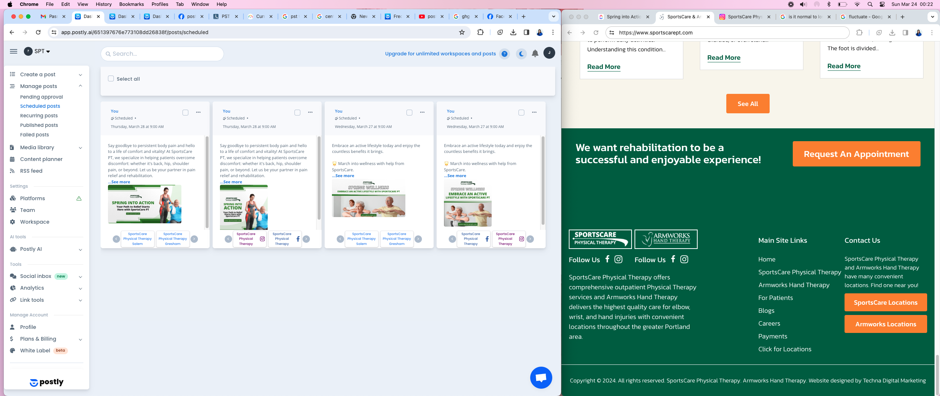This screenshot has height=396, width=940.
Task: Click next-account arrow on first post card
Action: tap(194, 239)
